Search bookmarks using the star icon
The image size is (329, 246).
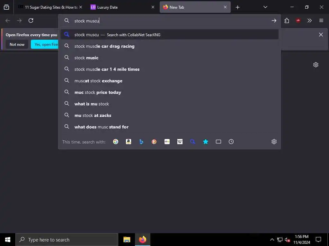coord(205,142)
